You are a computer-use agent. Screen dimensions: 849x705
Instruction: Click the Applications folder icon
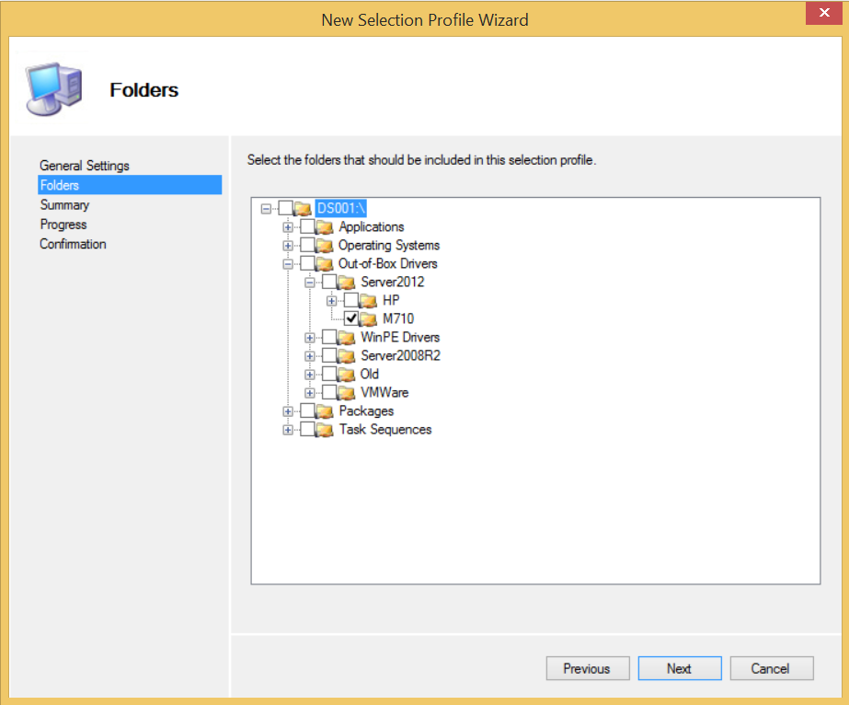(x=325, y=227)
